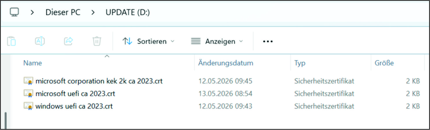430x130 pixels.
Task: Expand chevron before Dieser PC breadcrumb
Action: tap(32, 13)
